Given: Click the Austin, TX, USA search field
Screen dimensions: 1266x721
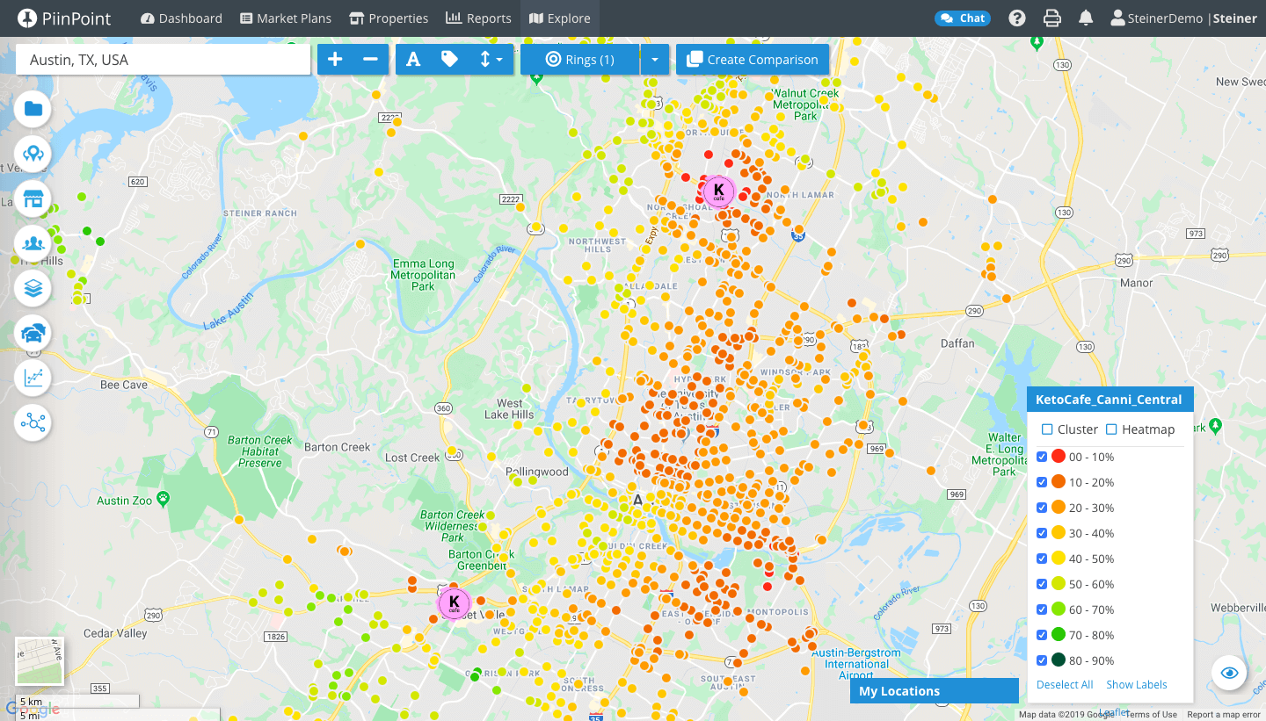Looking at the screenshot, I should (x=164, y=60).
